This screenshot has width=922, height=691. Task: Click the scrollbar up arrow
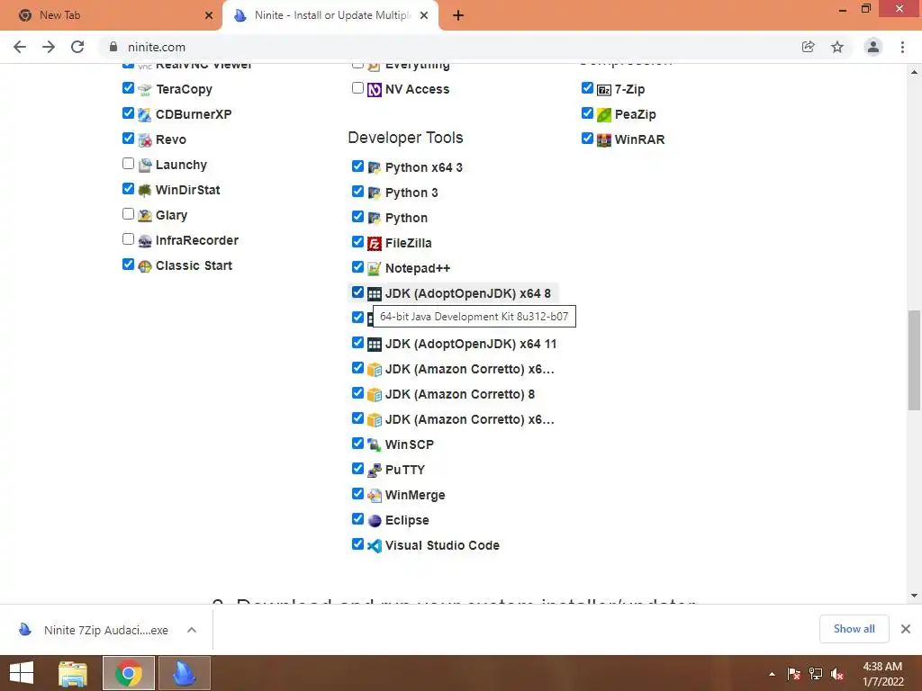[914, 72]
